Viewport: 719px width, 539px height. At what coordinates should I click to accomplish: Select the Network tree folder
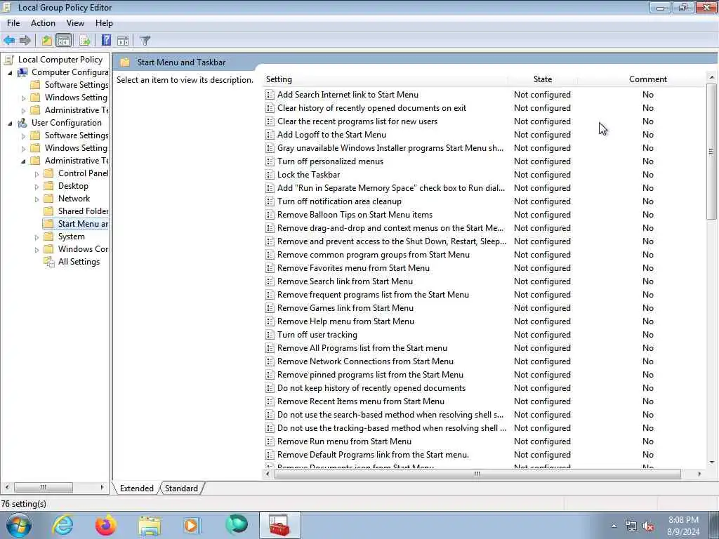pos(74,199)
